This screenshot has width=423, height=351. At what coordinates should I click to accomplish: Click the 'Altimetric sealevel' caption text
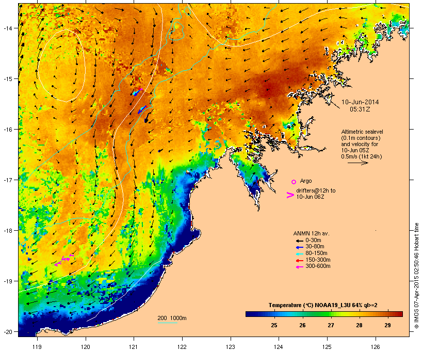tap(362, 132)
